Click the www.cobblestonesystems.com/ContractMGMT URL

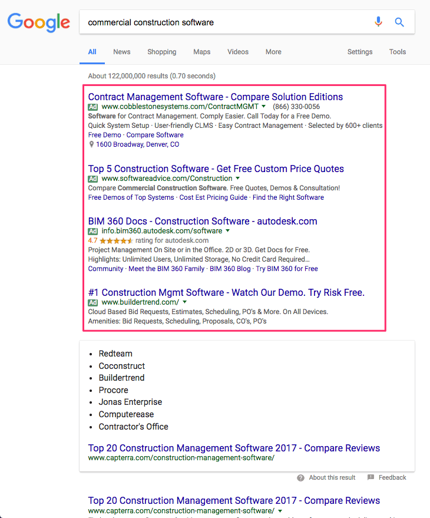(180, 107)
